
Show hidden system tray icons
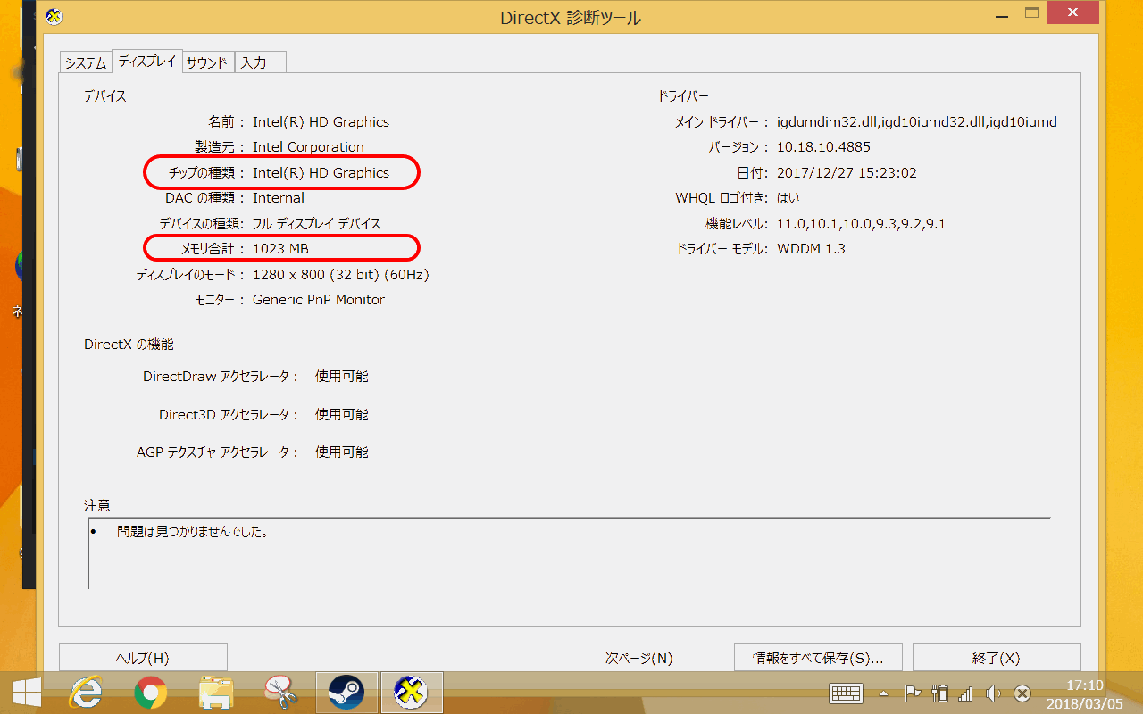(884, 693)
